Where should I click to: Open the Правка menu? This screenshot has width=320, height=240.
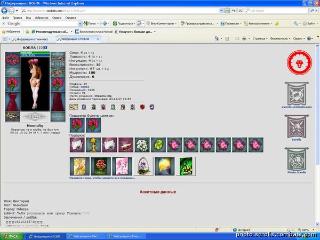coord(18,18)
